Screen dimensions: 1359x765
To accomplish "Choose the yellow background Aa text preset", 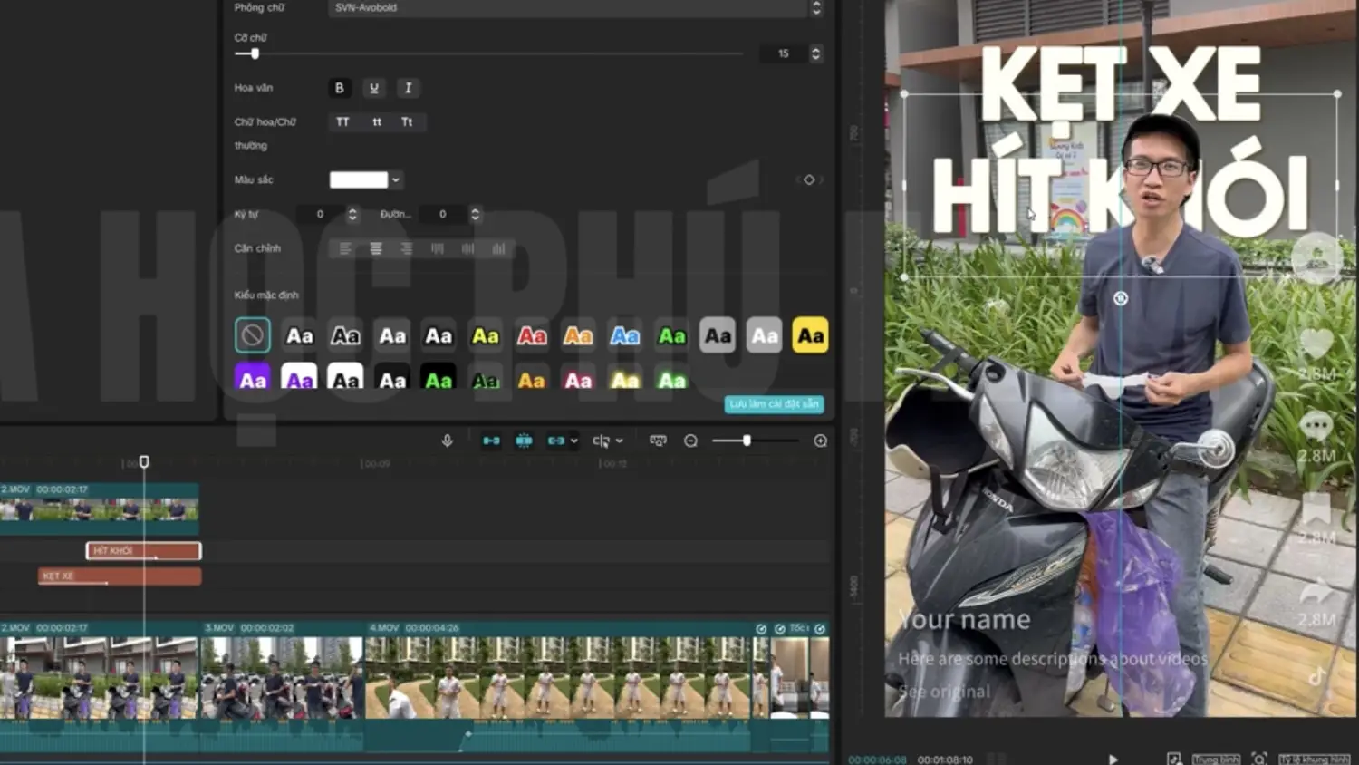I will [x=810, y=335].
